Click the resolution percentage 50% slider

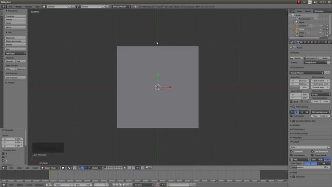point(299,87)
